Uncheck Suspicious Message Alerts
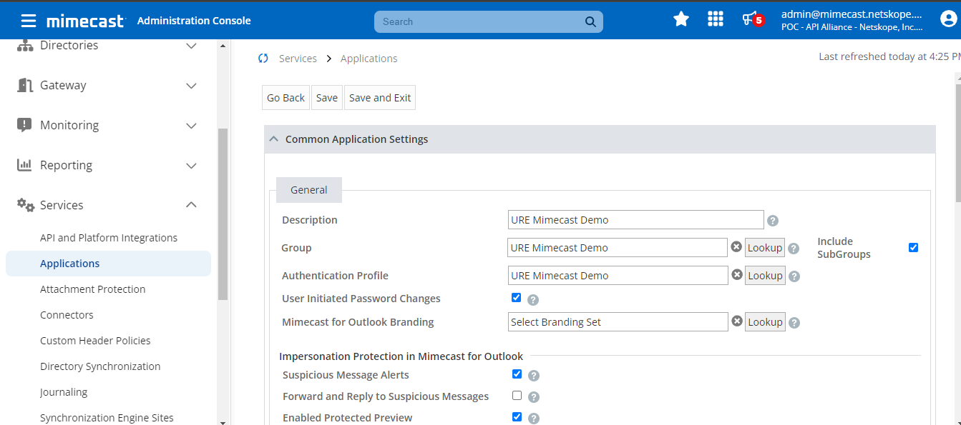The width and height of the screenshot is (961, 425). coord(517,374)
